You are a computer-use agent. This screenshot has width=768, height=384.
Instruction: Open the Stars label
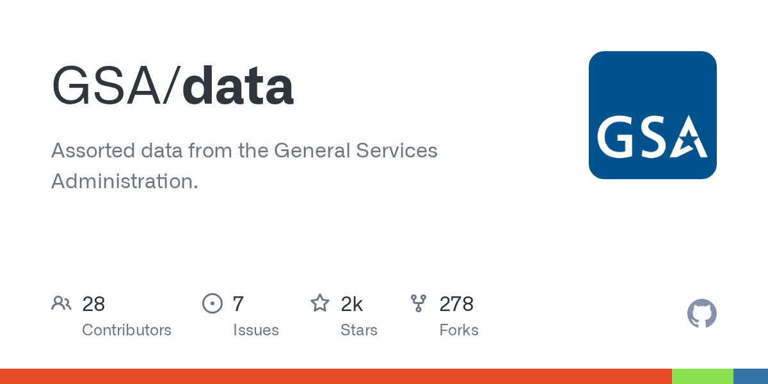point(359,330)
